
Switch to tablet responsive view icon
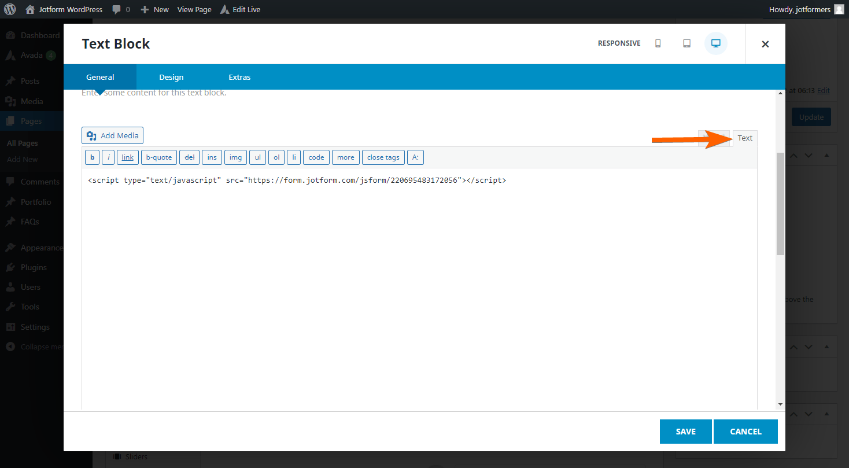pos(686,43)
